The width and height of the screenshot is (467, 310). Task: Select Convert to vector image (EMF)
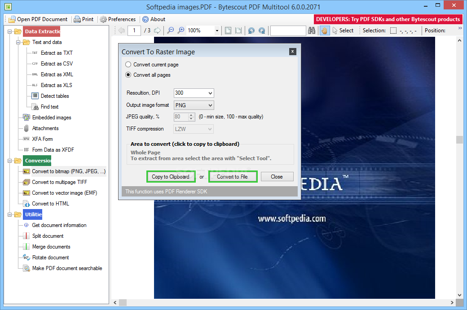point(64,193)
